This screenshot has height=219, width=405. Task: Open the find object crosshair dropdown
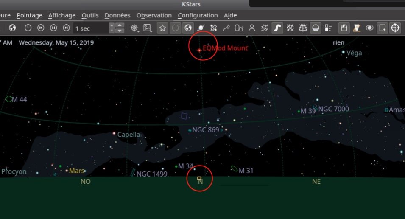point(134,28)
